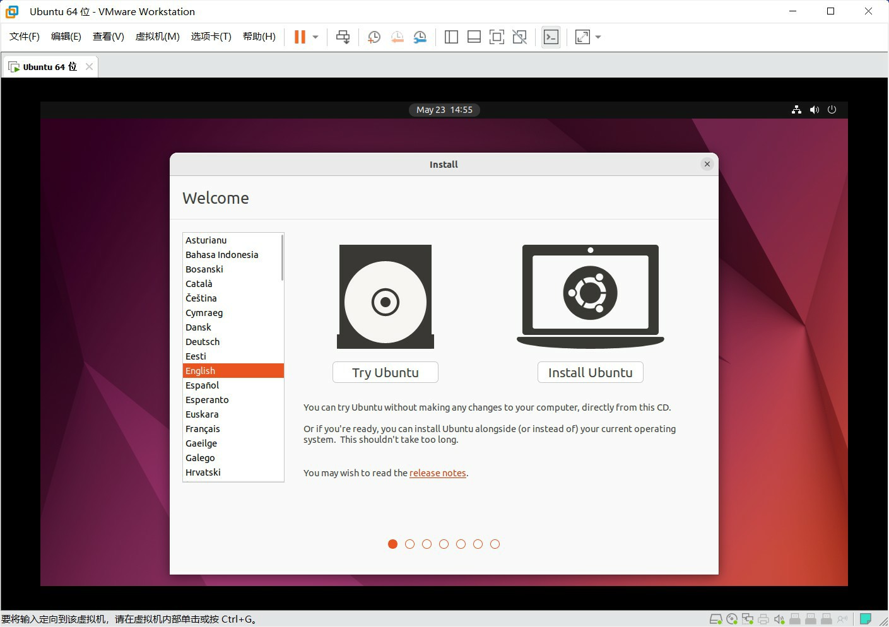Open the snapshot manager icon
Screen dimensions: 889x627
tap(420, 37)
